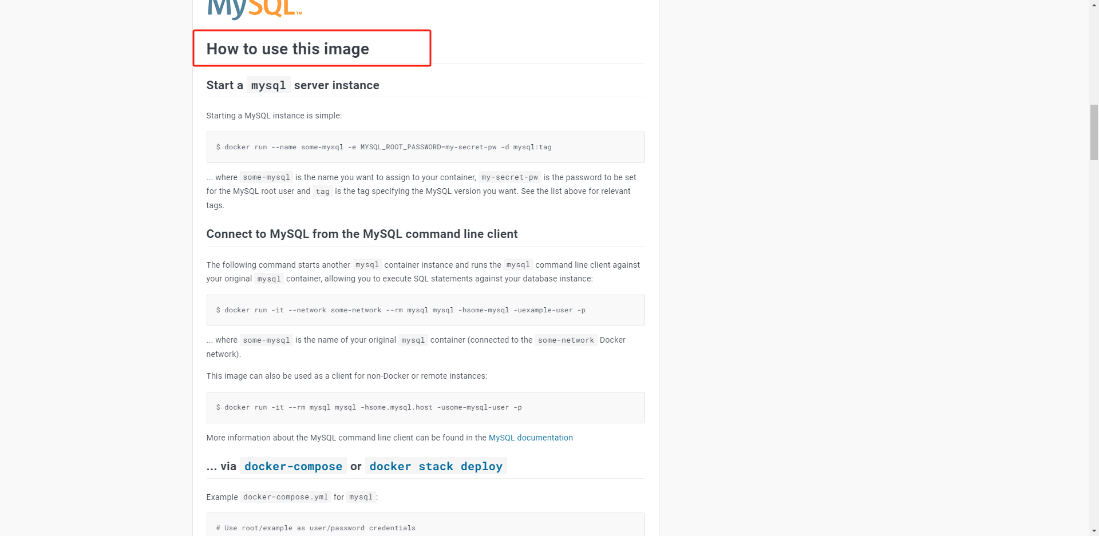Image resolution: width=1099 pixels, height=536 pixels.
Task: Click "Starting a MySQL instance is simple:" text
Action: [274, 116]
